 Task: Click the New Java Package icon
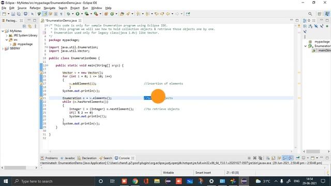(x=106, y=14)
